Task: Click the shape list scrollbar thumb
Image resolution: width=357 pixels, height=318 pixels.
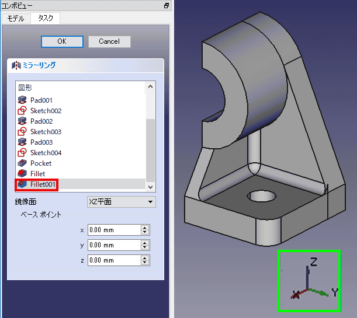Action: [x=150, y=150]
